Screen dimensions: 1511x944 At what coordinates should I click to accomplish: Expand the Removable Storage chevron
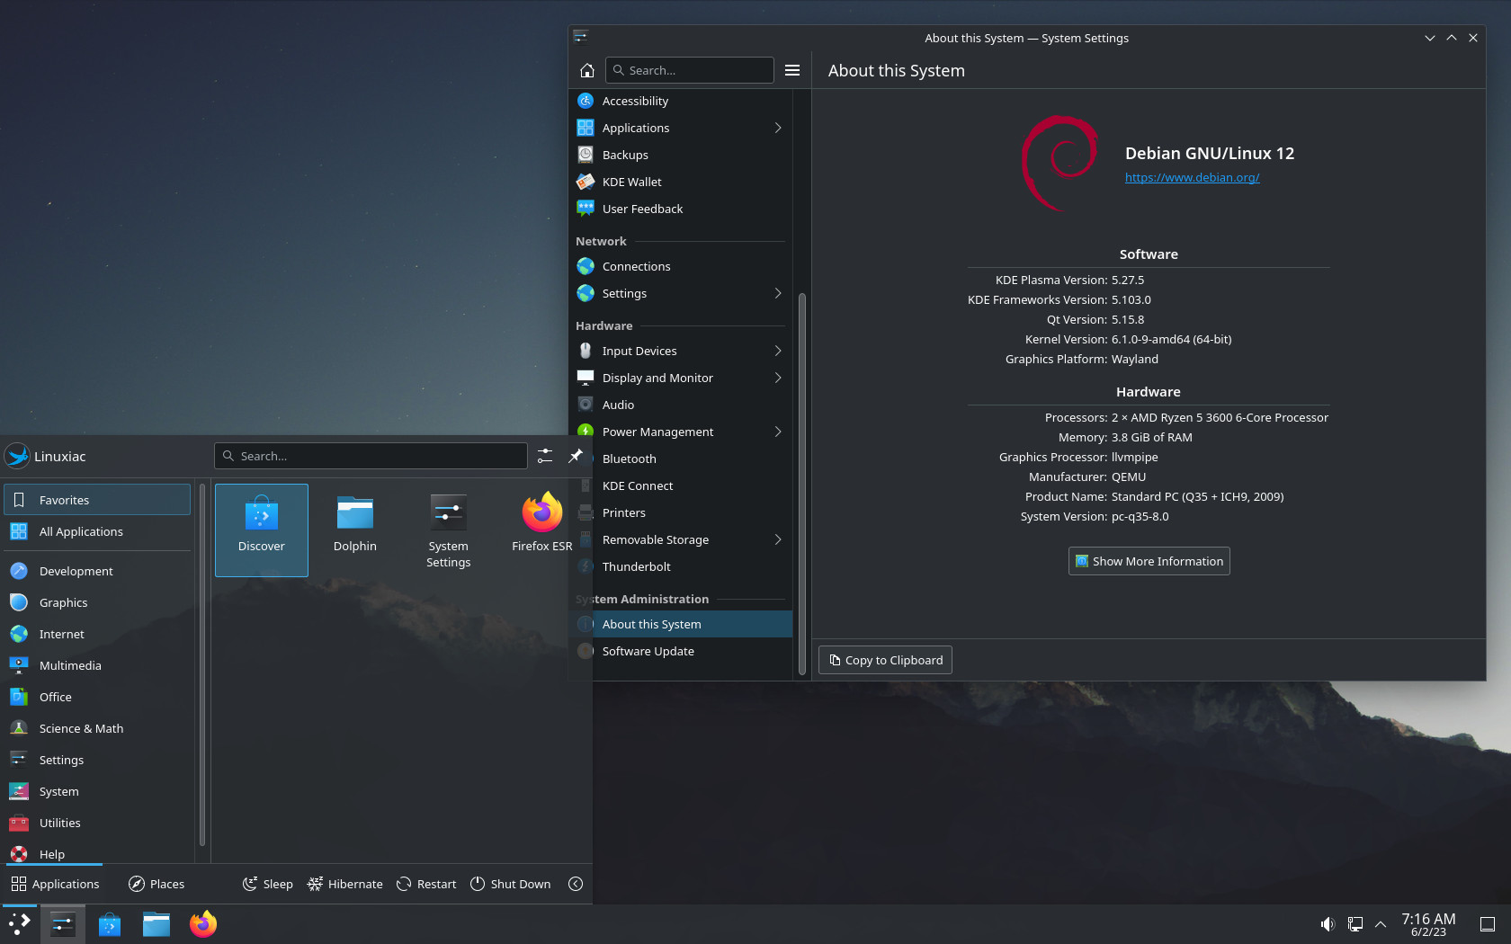(x=778, y=539)
